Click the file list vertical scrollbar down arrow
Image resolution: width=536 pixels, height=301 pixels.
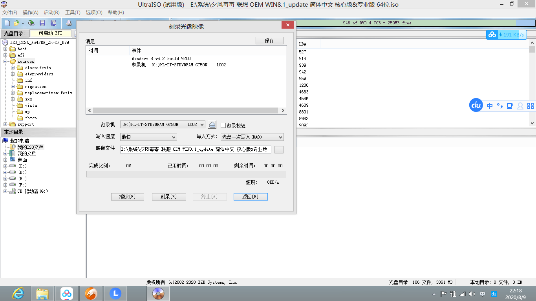click(532, 123)
